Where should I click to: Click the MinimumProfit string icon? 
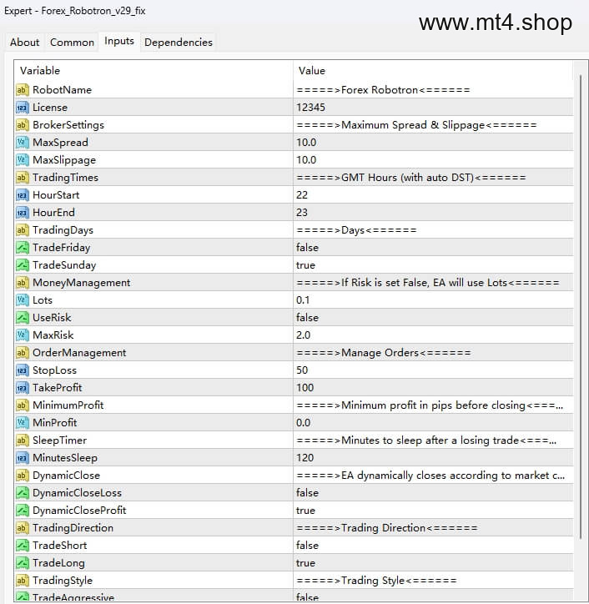pos(23,405)
